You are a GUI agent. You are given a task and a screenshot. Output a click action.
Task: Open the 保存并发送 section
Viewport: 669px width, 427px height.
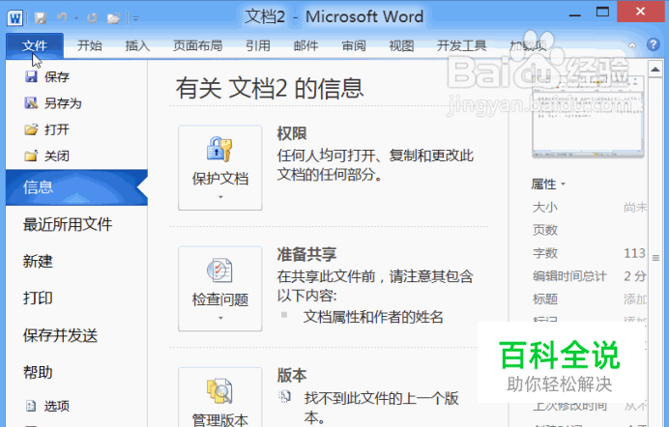60,335
